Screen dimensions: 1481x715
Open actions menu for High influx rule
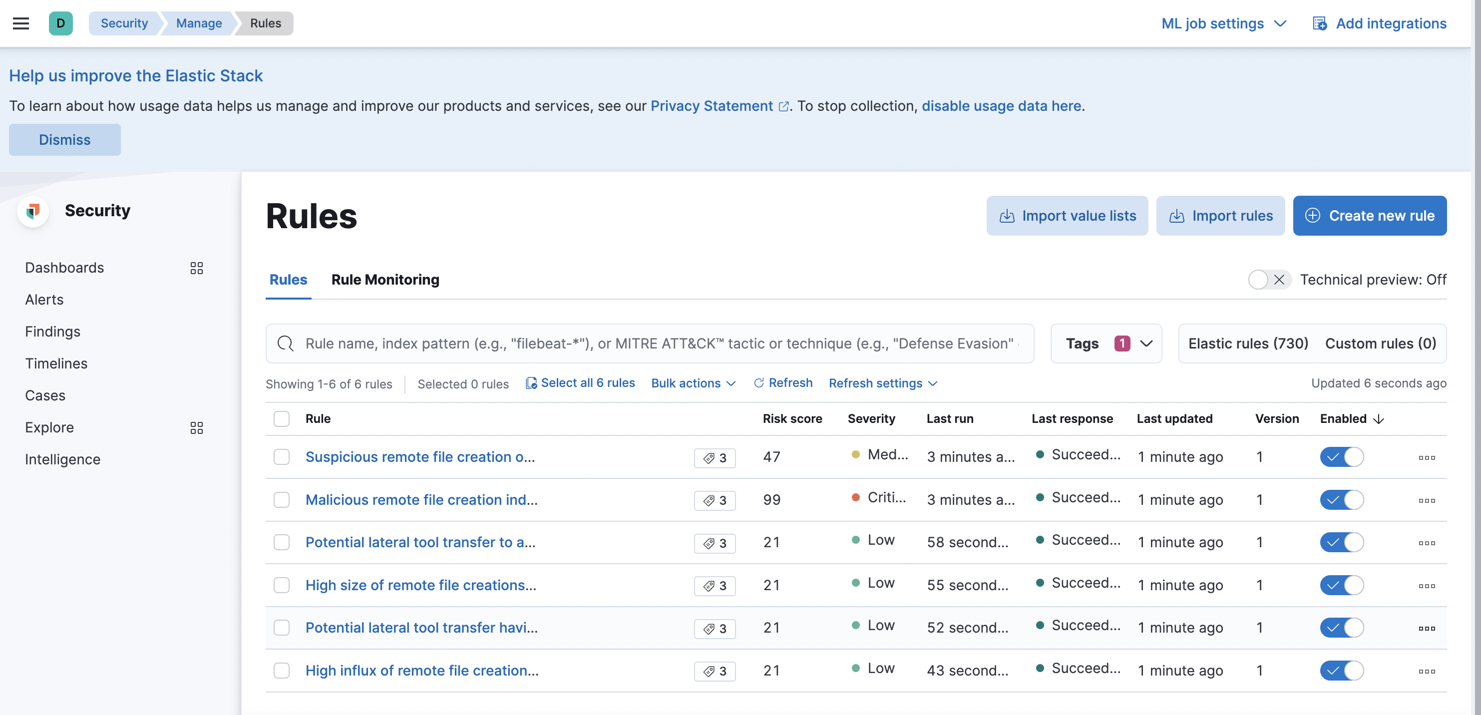[1427, 671]
